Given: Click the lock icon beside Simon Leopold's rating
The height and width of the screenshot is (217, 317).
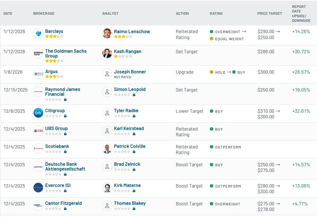Looking at the screenshot, I should click(134, 95).
